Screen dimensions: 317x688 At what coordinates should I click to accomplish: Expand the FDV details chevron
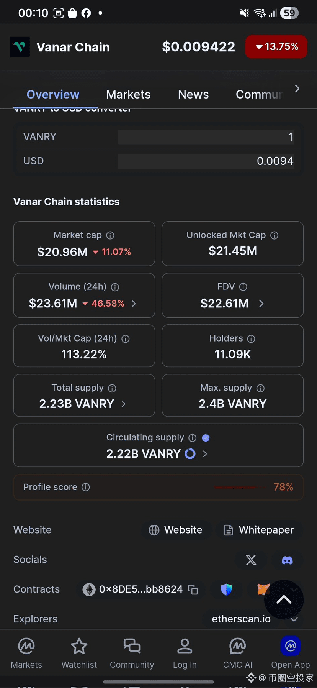pos(261,304)
